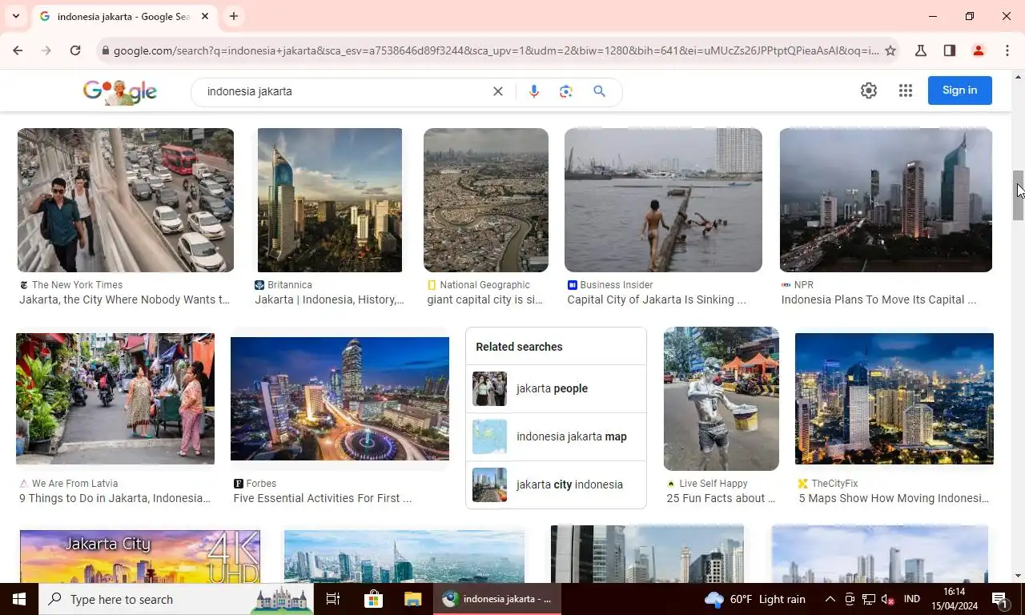The height and width of the screenshot is (615, 1025).
Task: Click the scrollbar down arrow
Action: tap(1019, 575)
